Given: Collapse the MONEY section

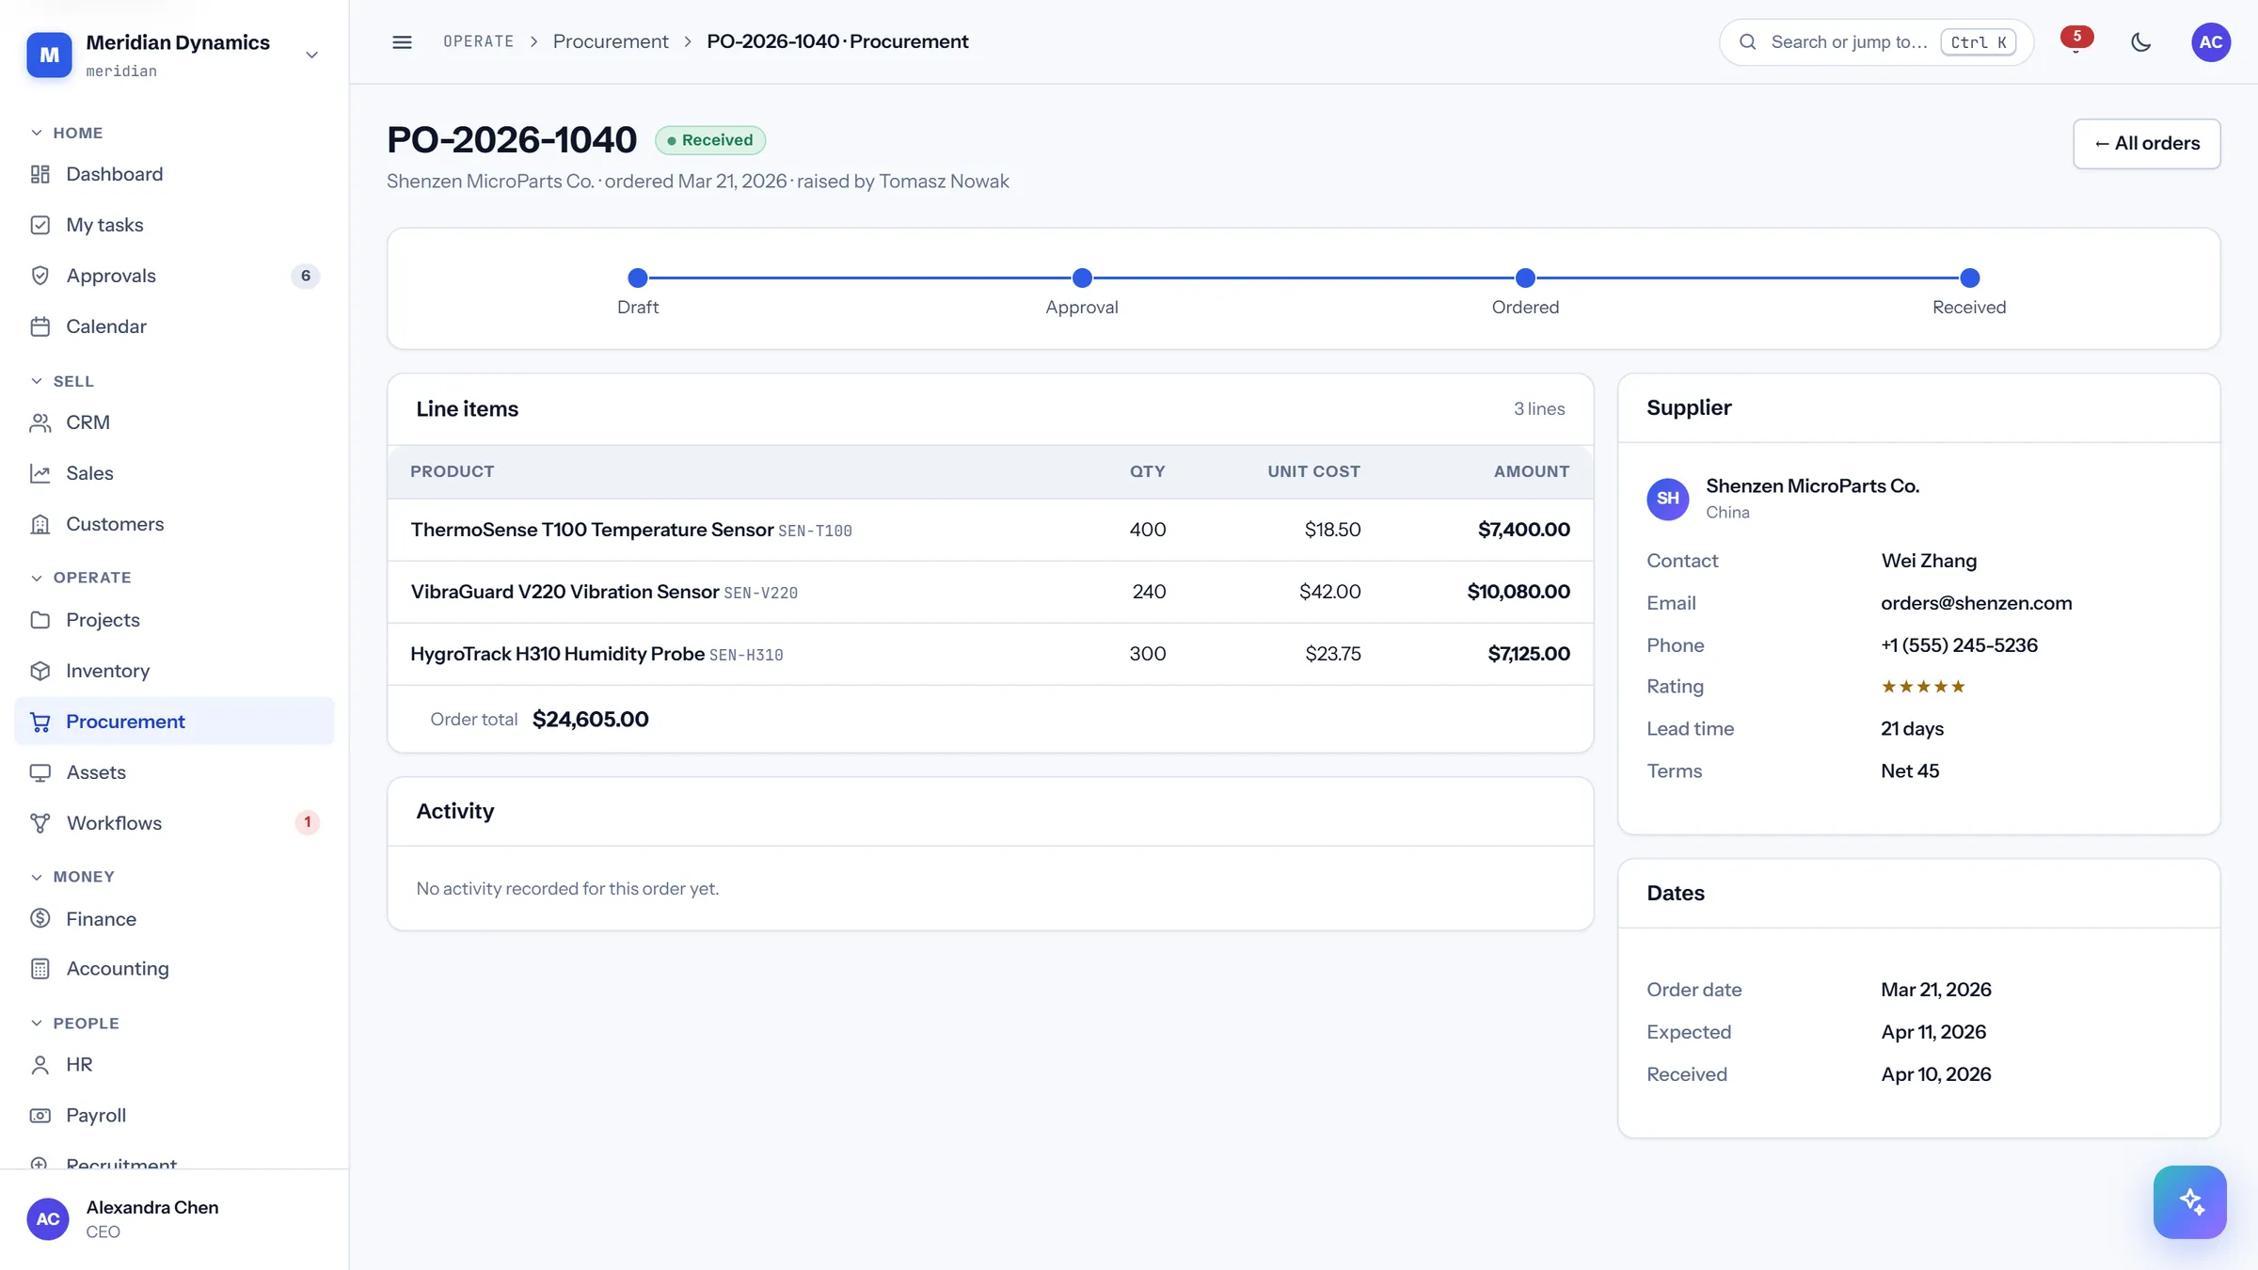Looking at the screenshot, I should [x=72, y=877].
